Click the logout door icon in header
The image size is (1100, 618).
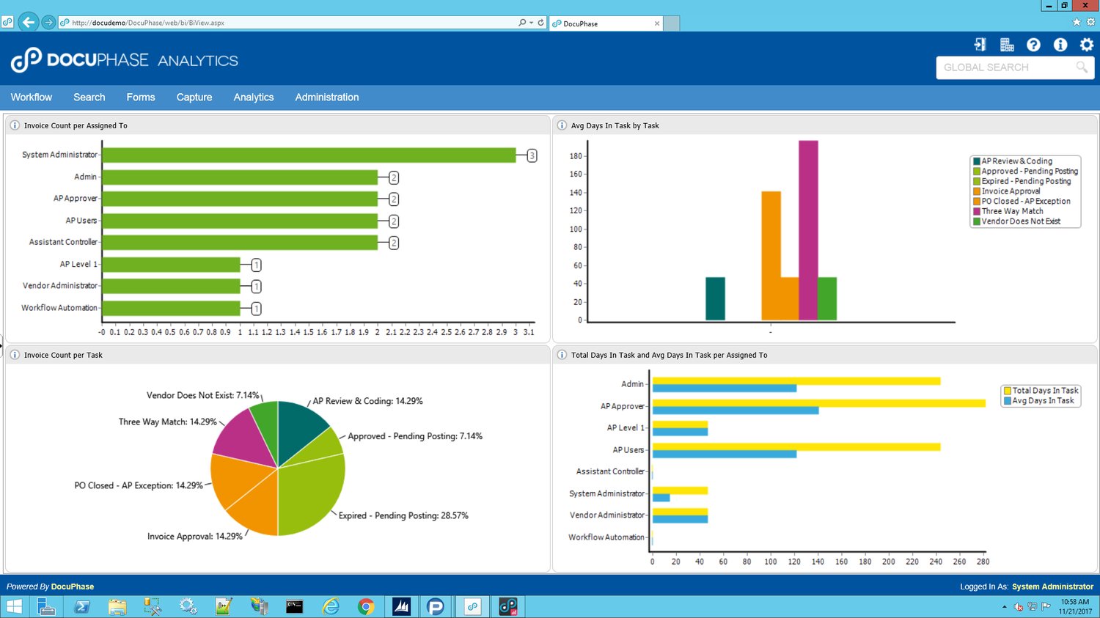(980, 45)
